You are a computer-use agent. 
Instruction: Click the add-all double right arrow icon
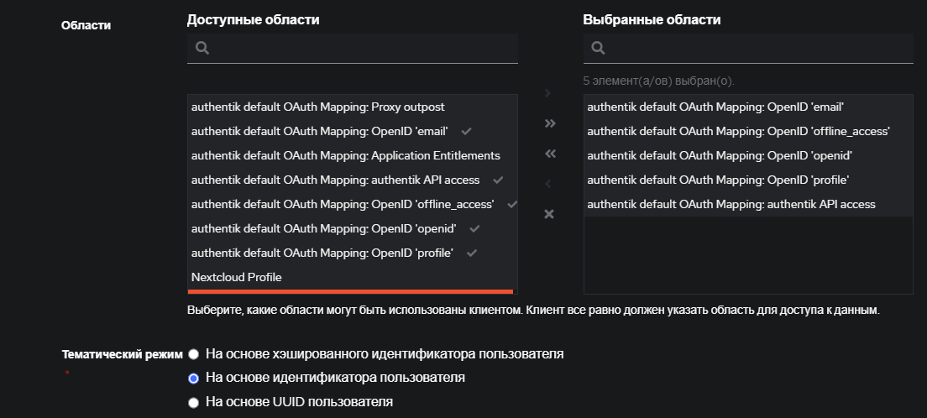(550, 123)
